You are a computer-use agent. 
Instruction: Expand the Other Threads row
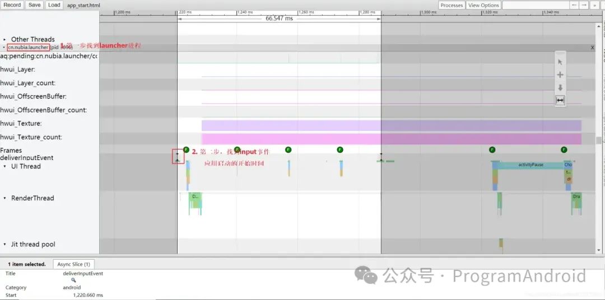pos(4,39)
